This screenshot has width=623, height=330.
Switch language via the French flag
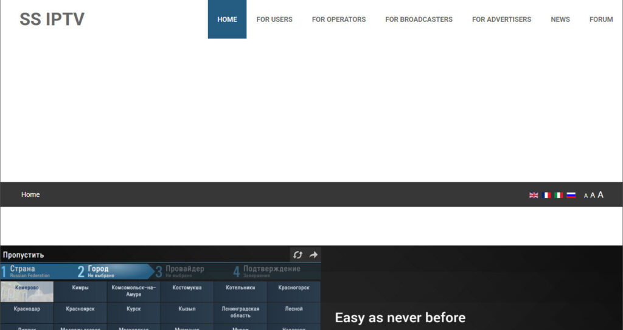click(546, 195)
